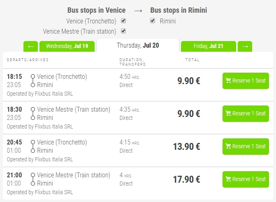This screenshot has width=276, height=202.
Task: Click cart icon on 18:15 Tronchetto trip
Action: [228, 80]
